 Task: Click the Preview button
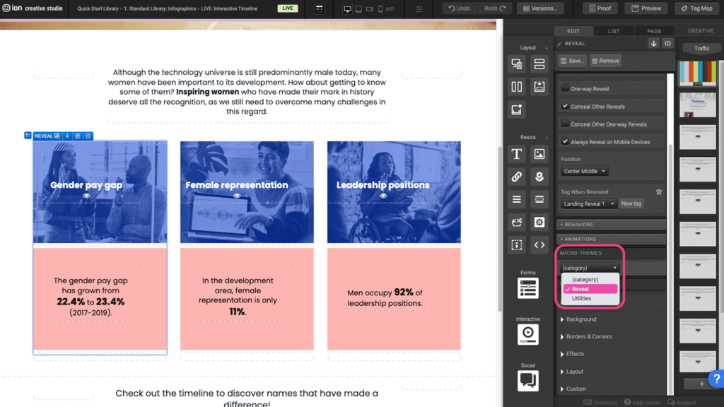pos(646,8)
